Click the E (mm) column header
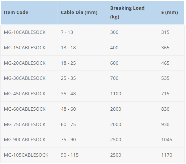This screenshot has height=164, width=186. click(x=171, y=13)
